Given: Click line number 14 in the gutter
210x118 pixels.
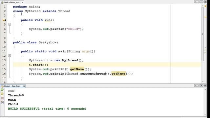Looking at the screenshot, I should click(4, 65).
